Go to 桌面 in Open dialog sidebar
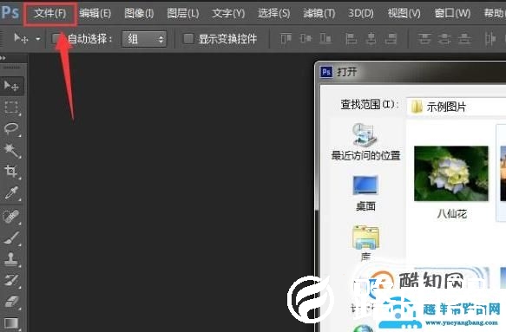The image size is (506, 332). click(x=365, y=193)
